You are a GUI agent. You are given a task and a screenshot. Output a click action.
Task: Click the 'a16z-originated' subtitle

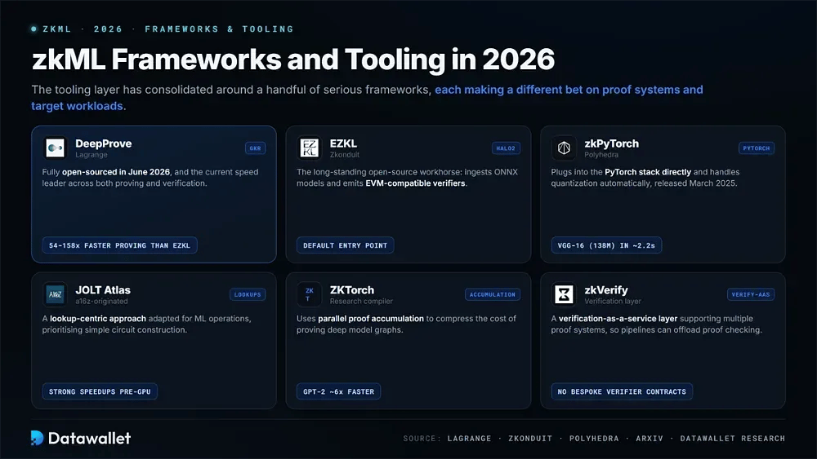point(101,302)
